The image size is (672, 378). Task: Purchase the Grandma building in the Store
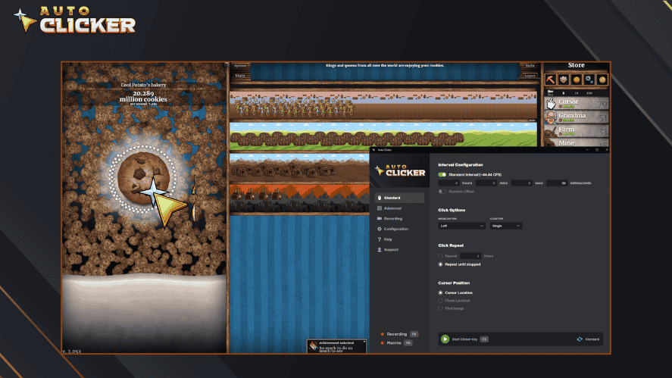577,117
